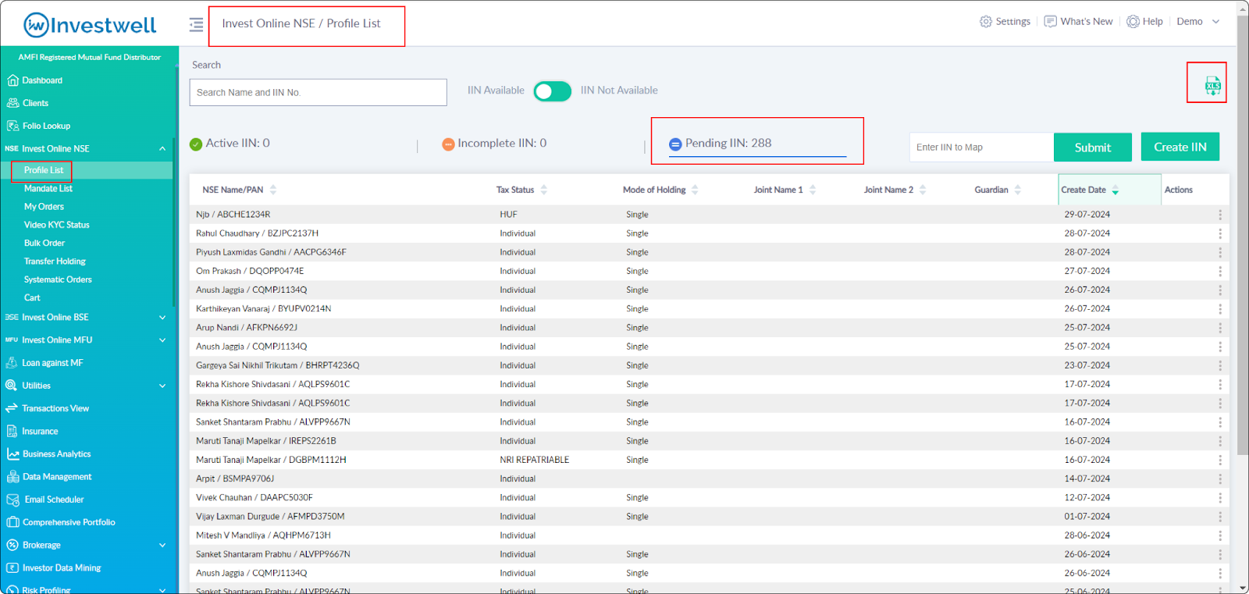Screen dimensions: 1249x594
Task: Open Transactions View icon
Action: (12, 408)
